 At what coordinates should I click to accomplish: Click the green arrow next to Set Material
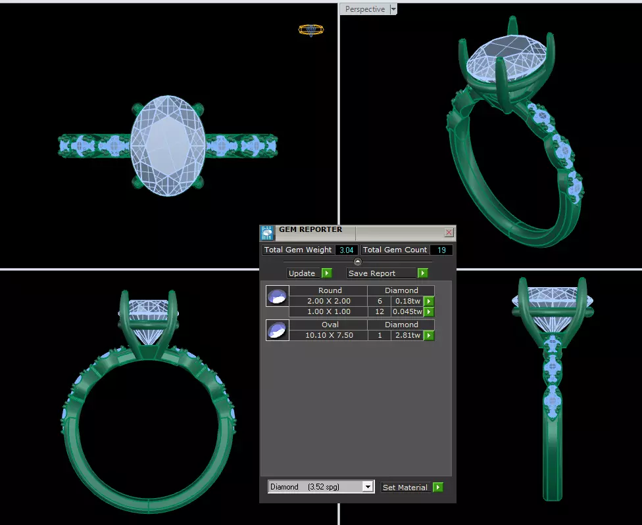point(437,488)
